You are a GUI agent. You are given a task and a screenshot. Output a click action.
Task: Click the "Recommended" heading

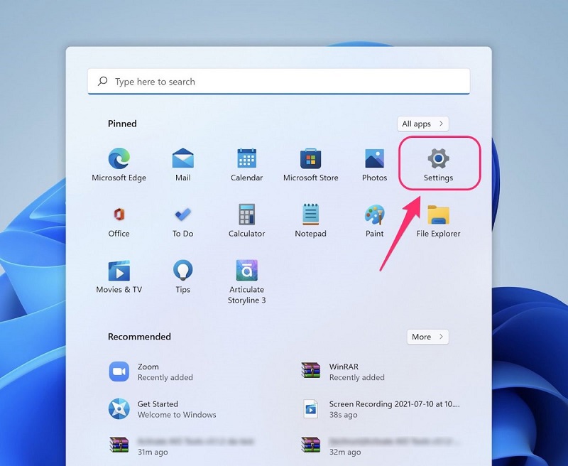[139, 337]
